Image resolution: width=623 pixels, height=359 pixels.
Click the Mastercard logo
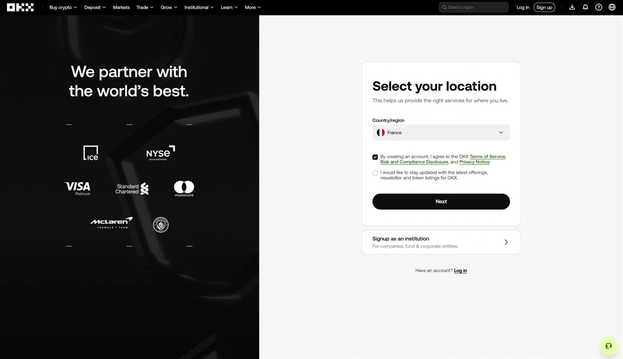(184, 189)
